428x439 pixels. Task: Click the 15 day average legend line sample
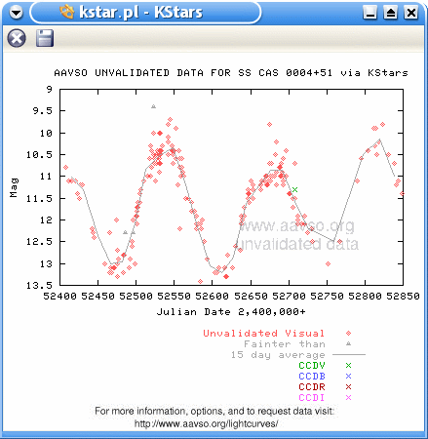click(349, 354)
